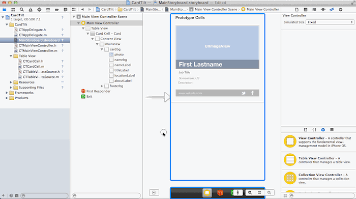This screenshot has height=199, width=356.
Task: Collapse the CardTilt group folder
Action: (x=7, y=24)
